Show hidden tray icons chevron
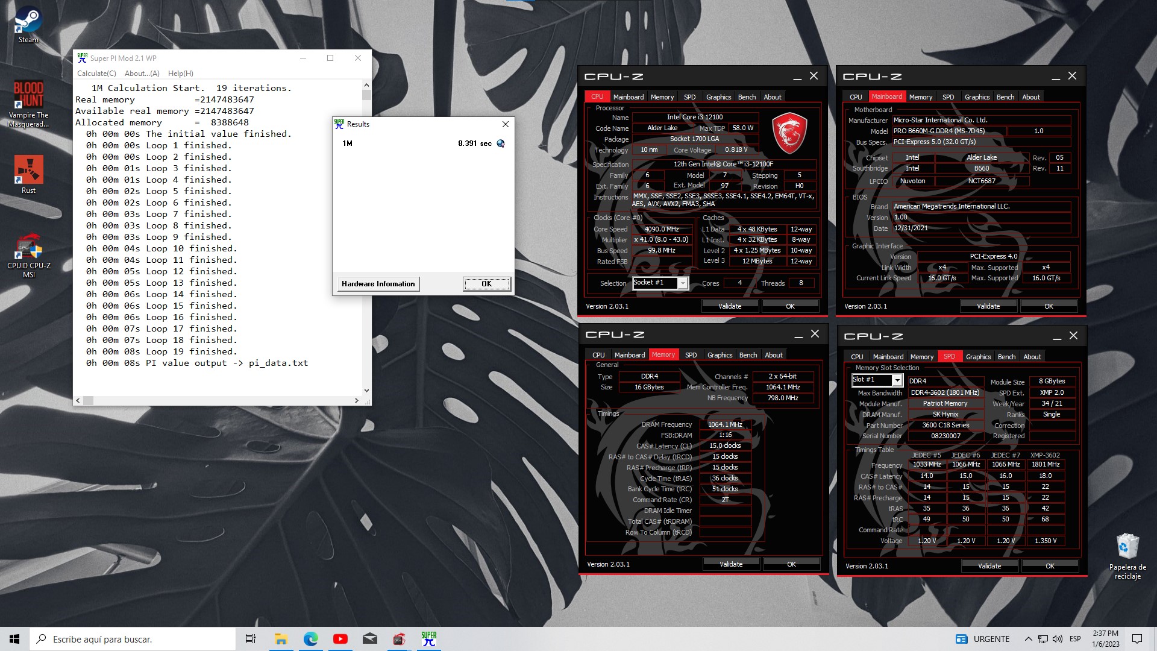The image size is (1157, 651). (x=1028, y=639)
